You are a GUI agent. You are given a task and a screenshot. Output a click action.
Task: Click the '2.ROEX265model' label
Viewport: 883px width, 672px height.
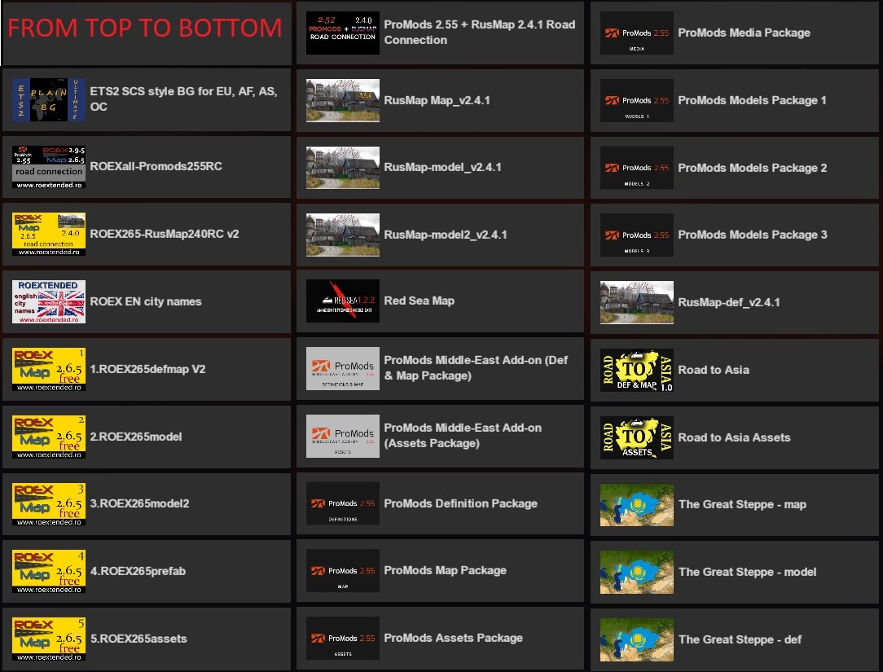[136, 437]
